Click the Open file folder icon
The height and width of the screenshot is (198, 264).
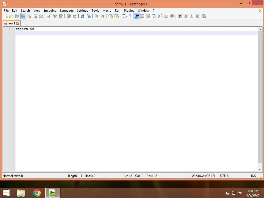click(11, 16)
